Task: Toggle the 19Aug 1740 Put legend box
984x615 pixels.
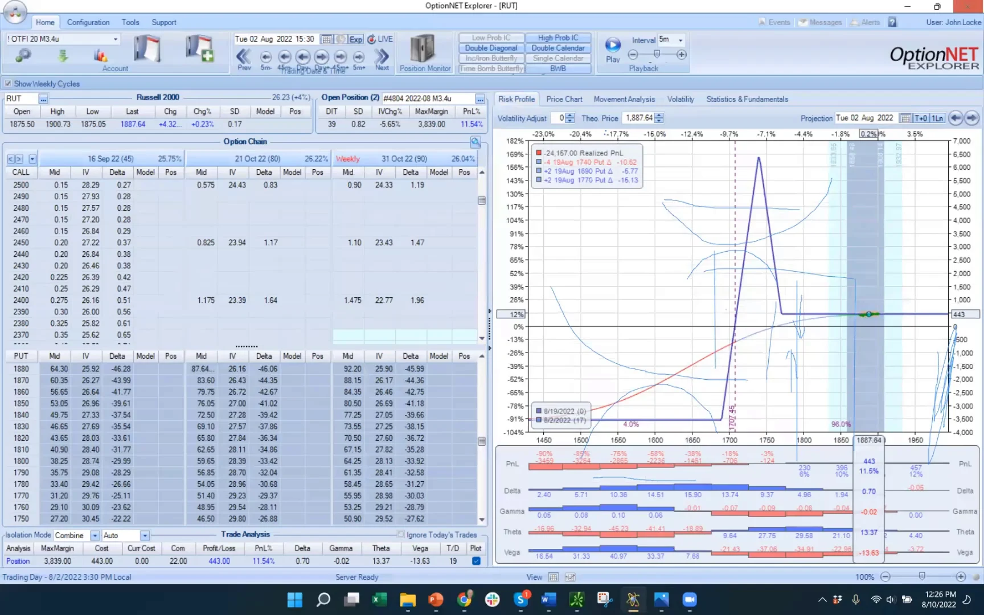Action: pos(539,162)
